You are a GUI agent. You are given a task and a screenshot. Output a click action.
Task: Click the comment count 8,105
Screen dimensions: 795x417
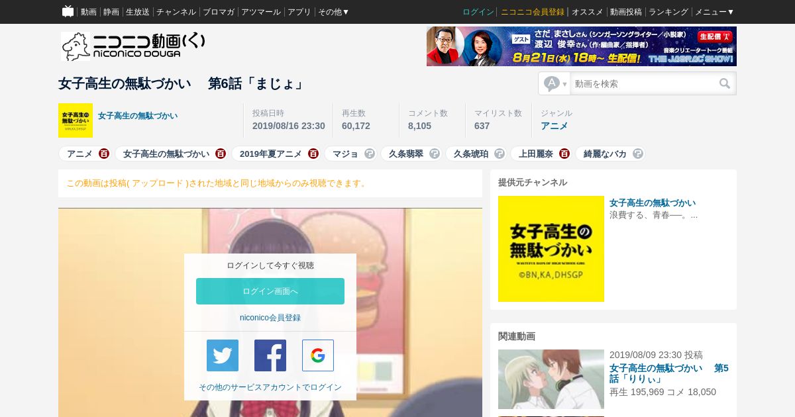[x=419, y=126]
